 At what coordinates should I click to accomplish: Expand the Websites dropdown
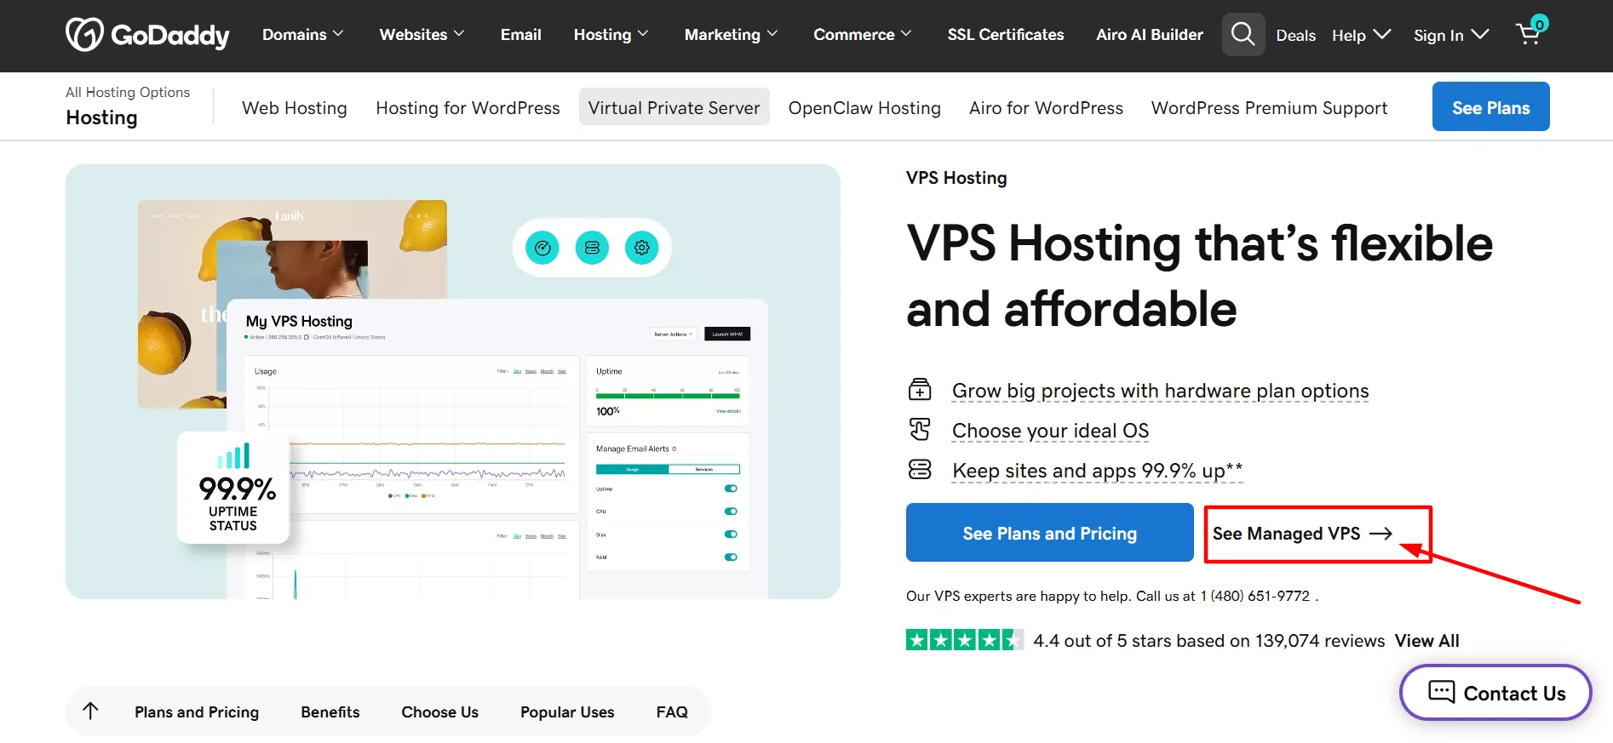pyautogui.click(x=422, y=35)
